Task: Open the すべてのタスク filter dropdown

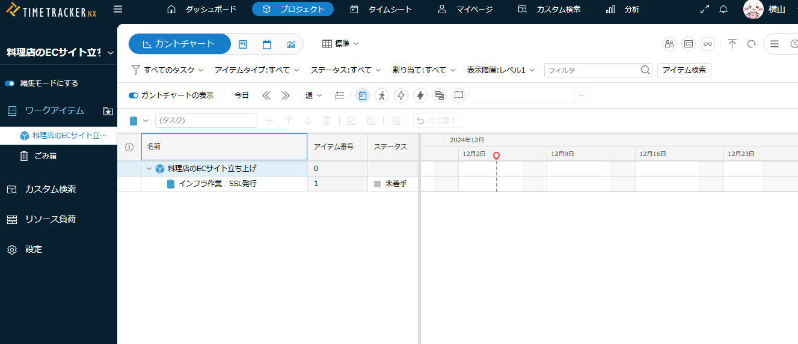Action: [168, 70]
